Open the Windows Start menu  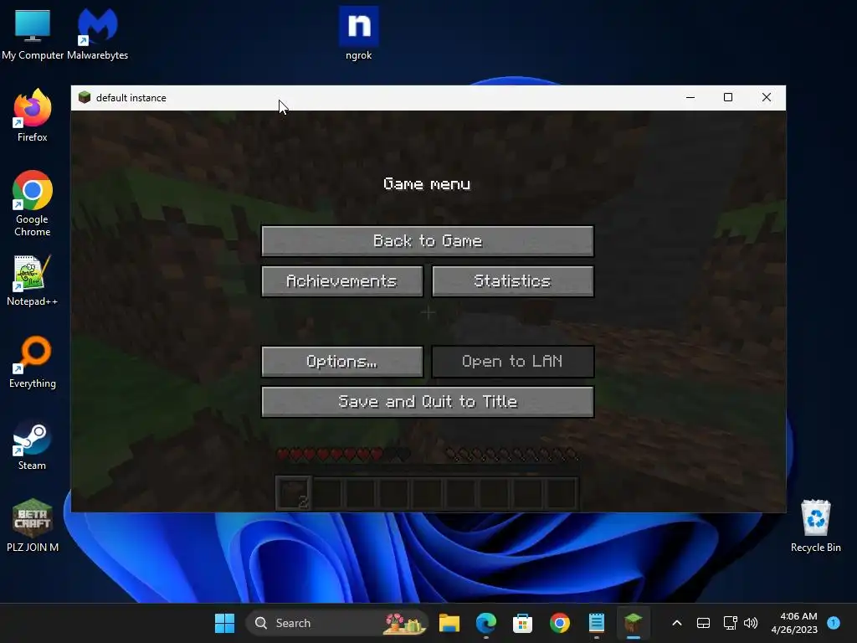coord(224,623)
